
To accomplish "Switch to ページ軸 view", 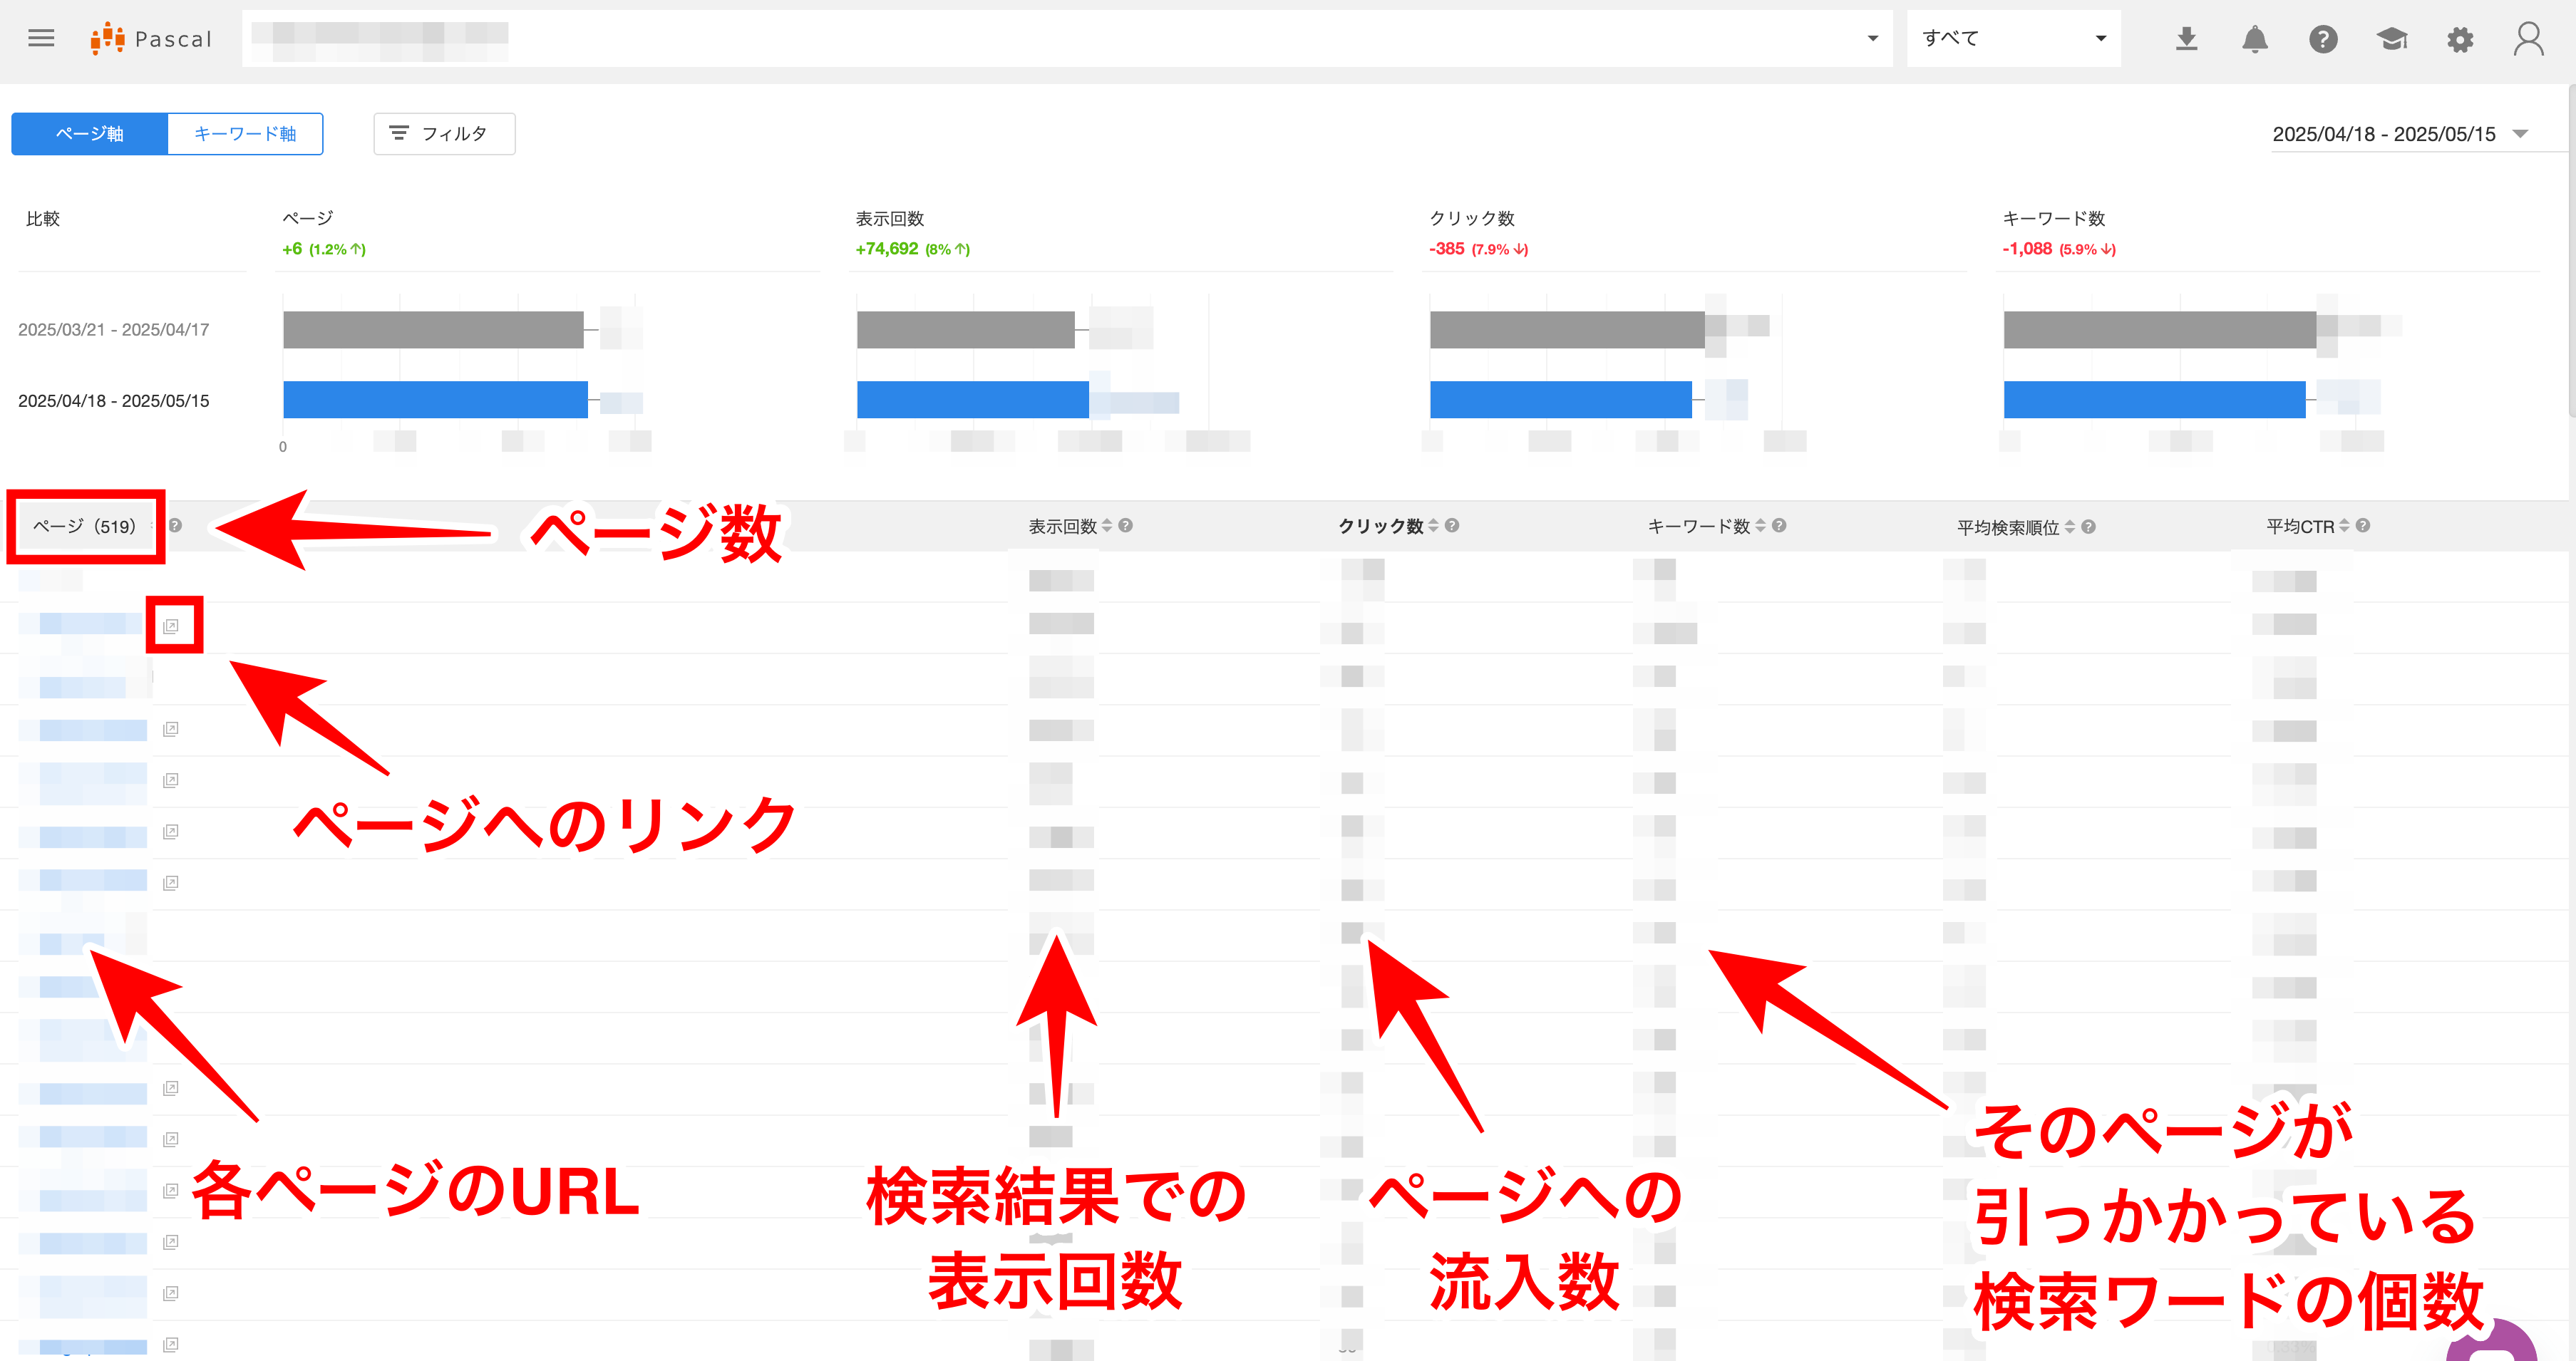I will pyautogui.click(x=89, y=133).
